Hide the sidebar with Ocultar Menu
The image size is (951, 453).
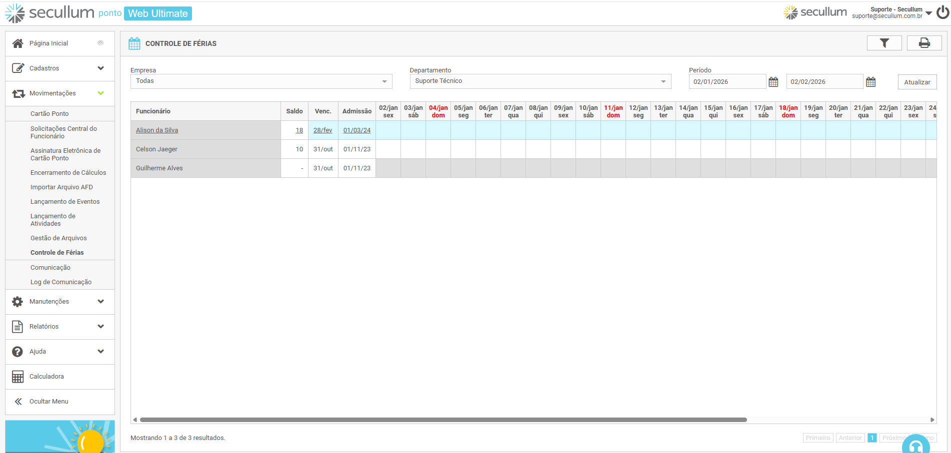pos(48,402)
